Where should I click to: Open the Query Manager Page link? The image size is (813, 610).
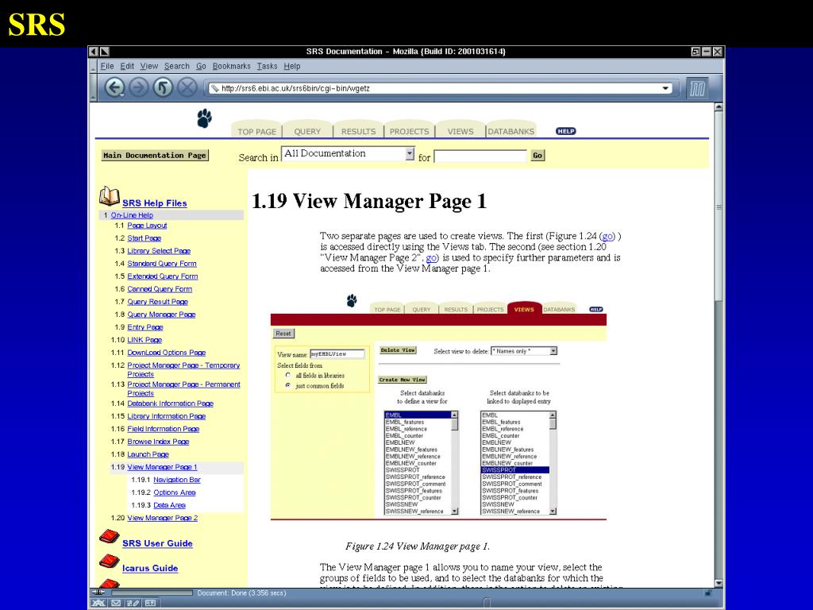pos(161,315)
